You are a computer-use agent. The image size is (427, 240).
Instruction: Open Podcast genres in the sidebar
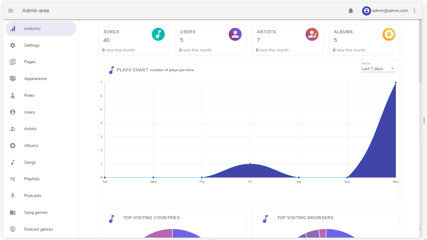click(x=41, y=229)
